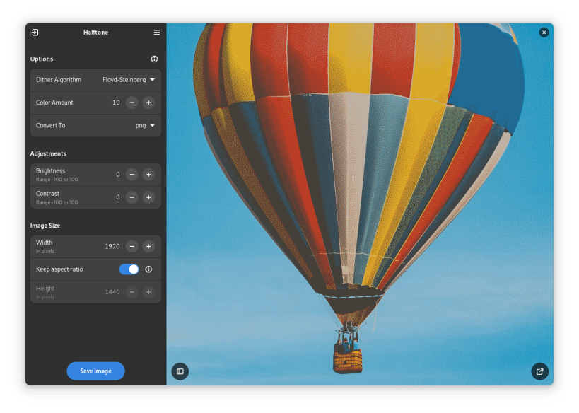Click the Contrast value field
The width and height of the screenshot is (579, 413).
pyautogui.click(x=118, y=197)
